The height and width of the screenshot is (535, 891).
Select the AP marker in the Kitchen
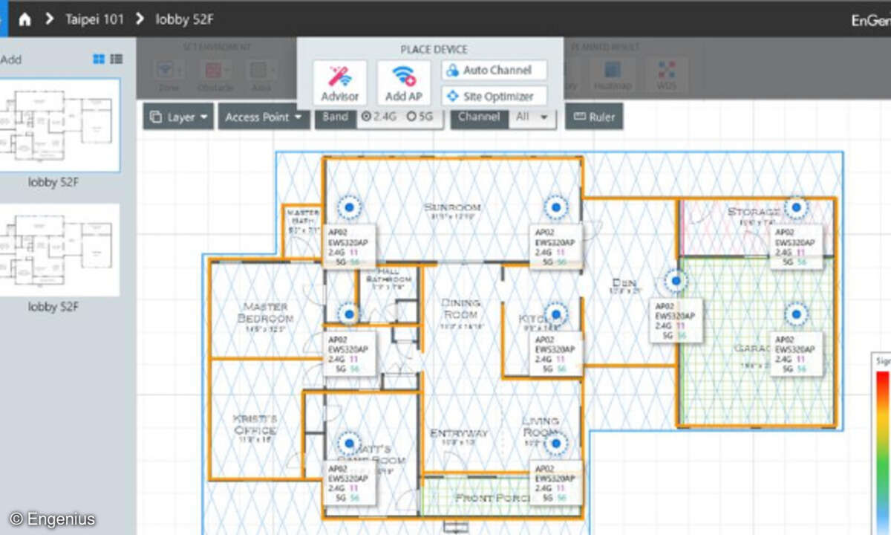point(555,314)
